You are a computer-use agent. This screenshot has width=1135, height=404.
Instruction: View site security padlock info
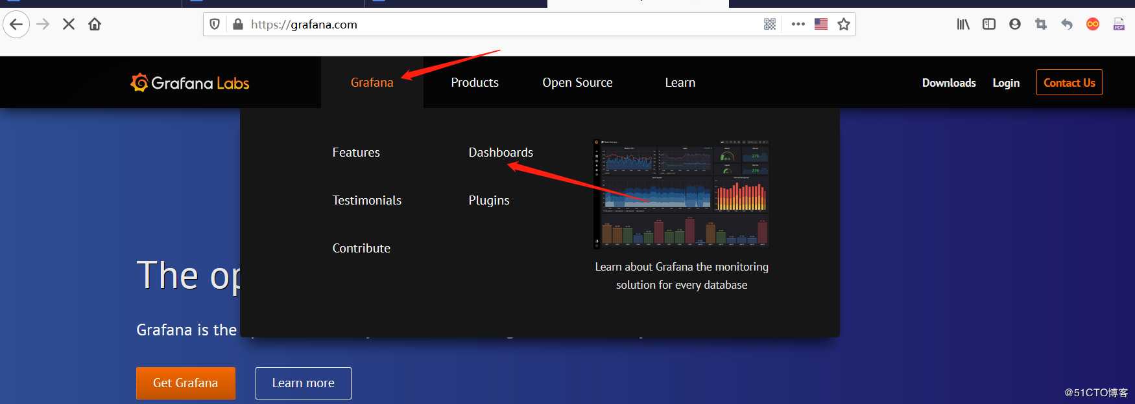click(x=238, y=25)
